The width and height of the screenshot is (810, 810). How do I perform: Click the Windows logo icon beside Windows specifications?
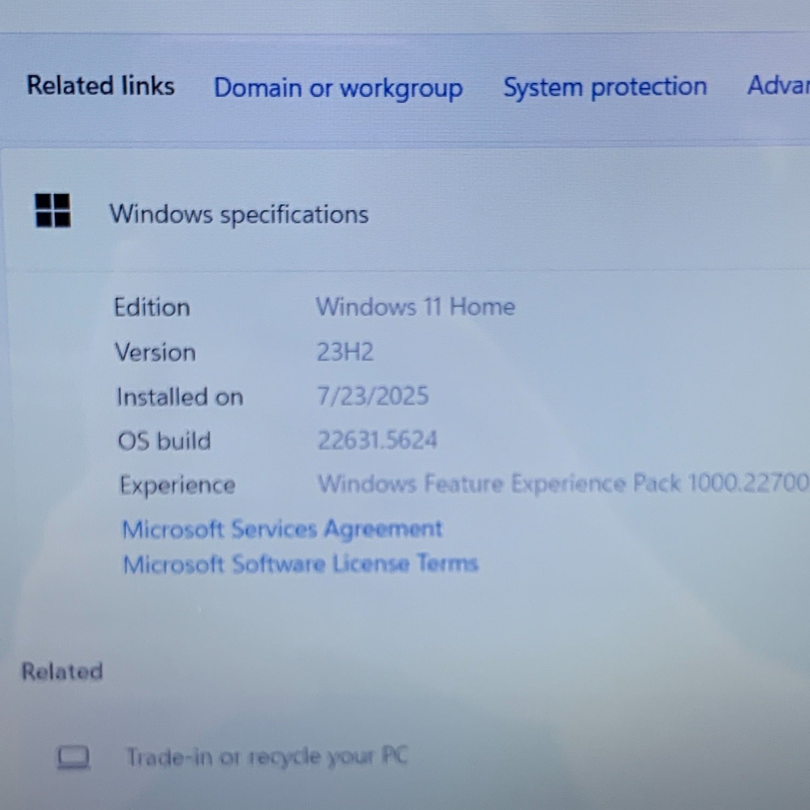pyautogui.click(x=53, y=211)
